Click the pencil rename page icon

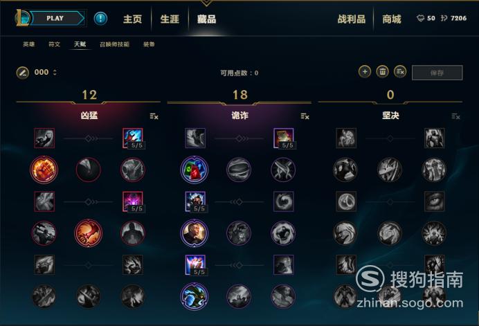point(22,73)
